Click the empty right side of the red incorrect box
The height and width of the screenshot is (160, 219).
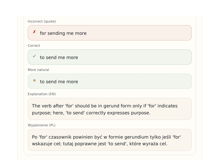click(155, 33)
